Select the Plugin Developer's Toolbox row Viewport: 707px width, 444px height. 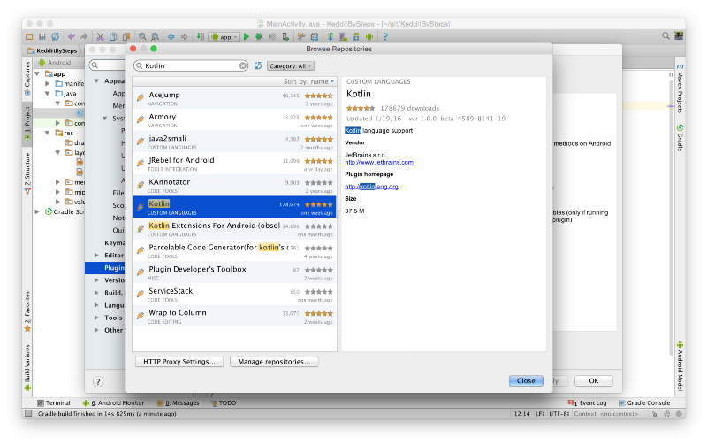234,272
